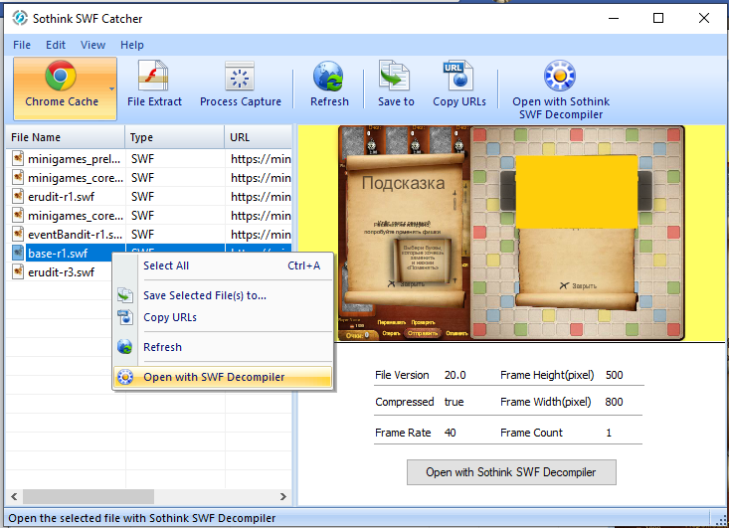The image size is (729, 528).
Task: Sort by the Type column header
Action: (x=174, y=137)
